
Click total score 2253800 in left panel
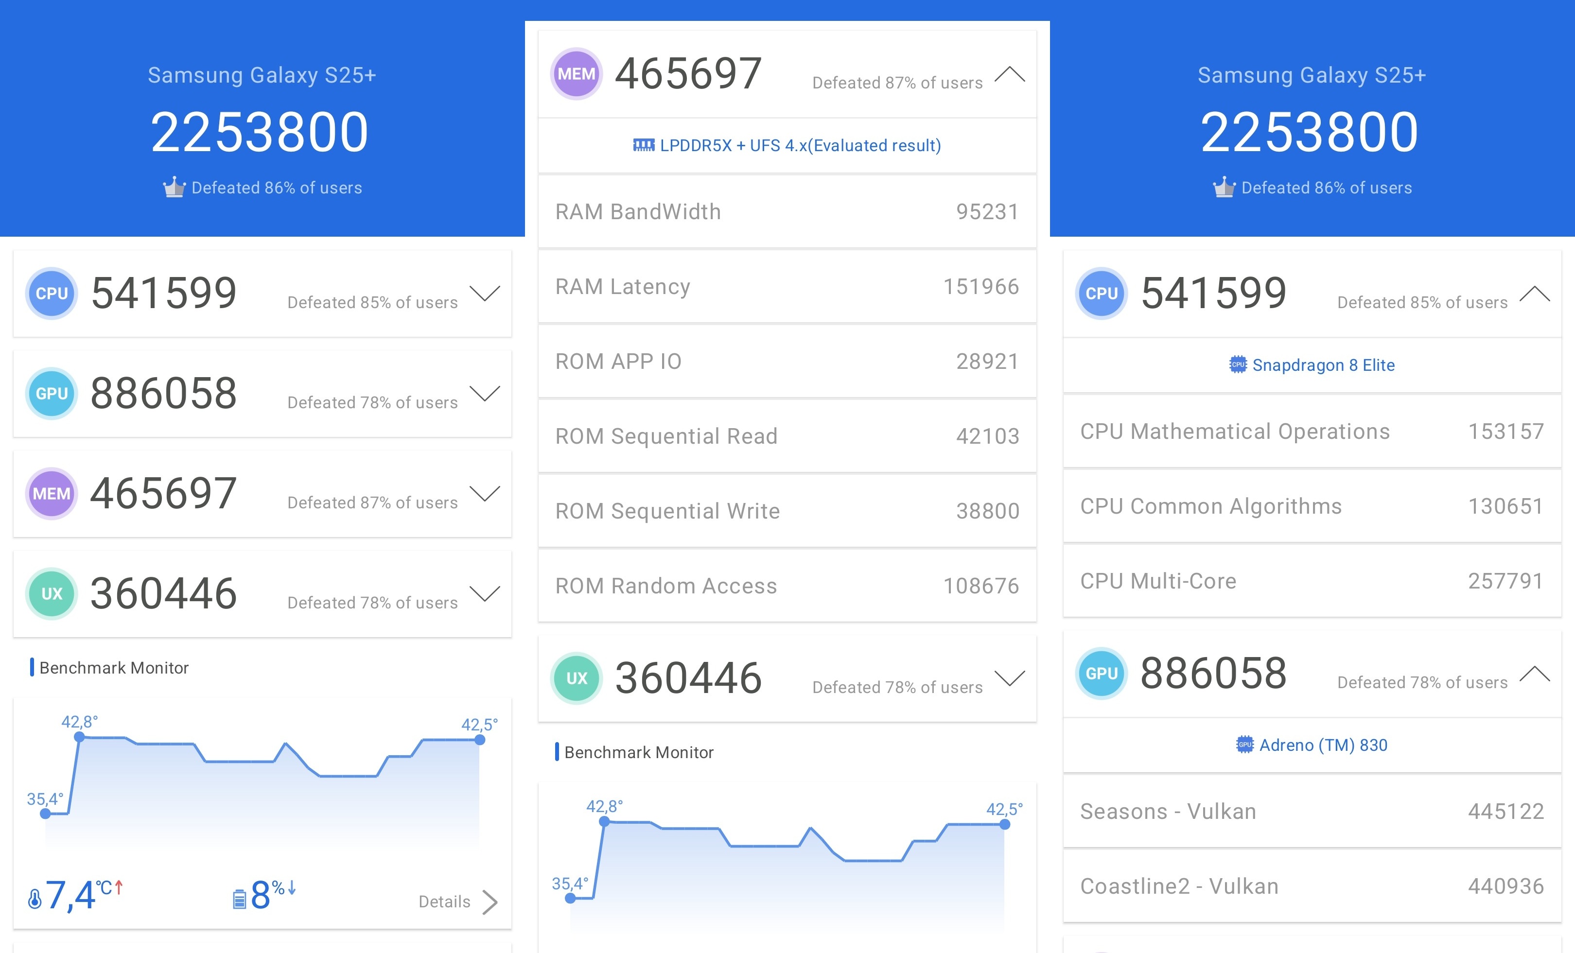[260, 132]
